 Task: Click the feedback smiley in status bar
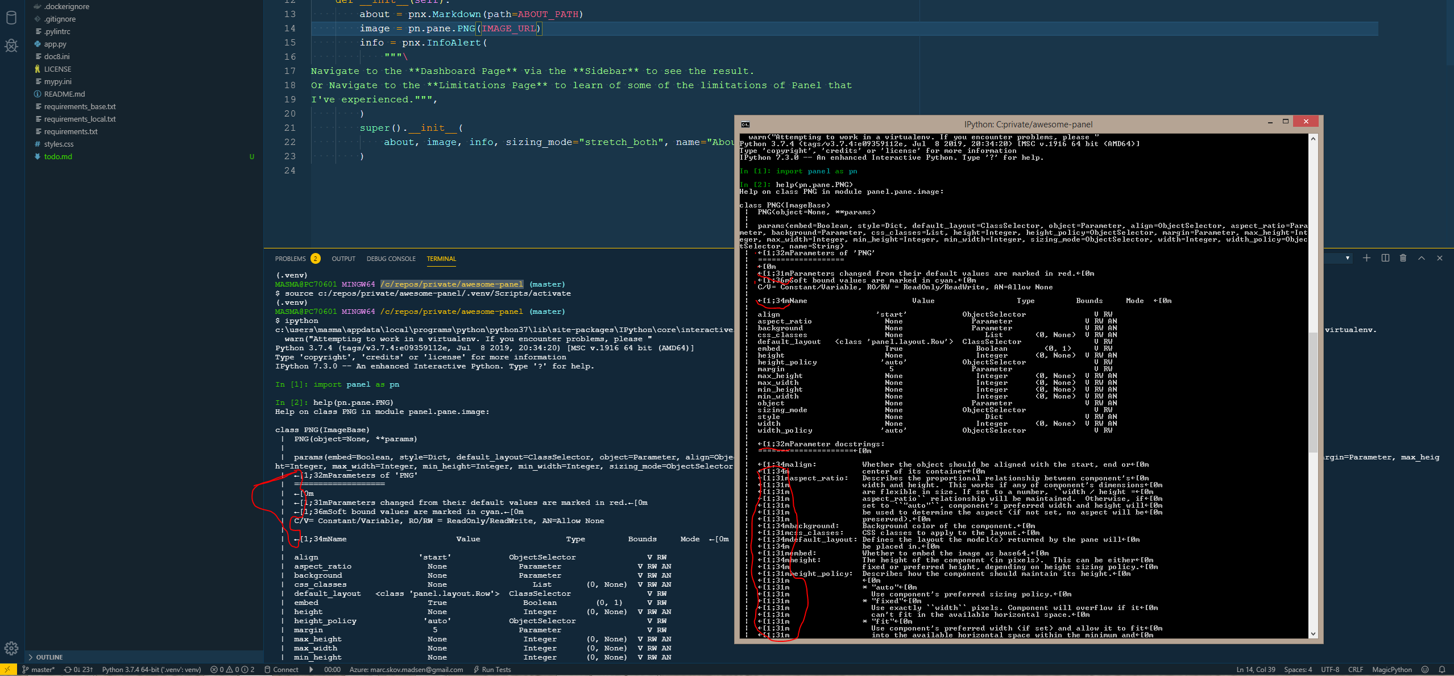[1425, 669]
